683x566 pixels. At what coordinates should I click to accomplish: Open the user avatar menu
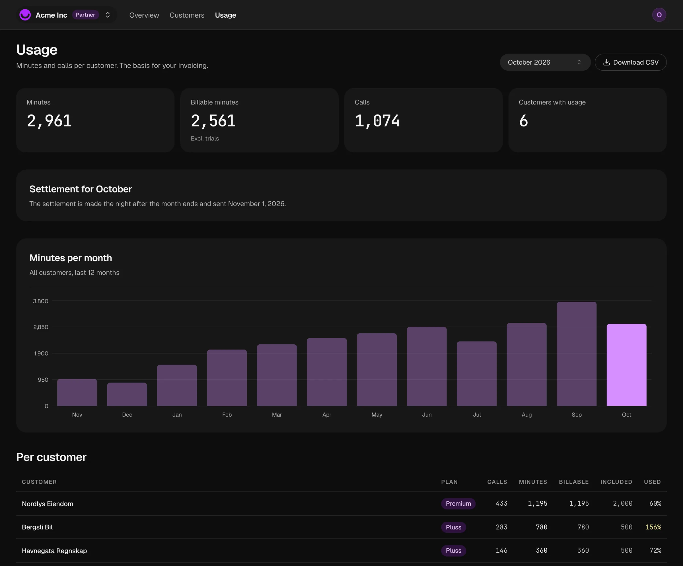659,15
